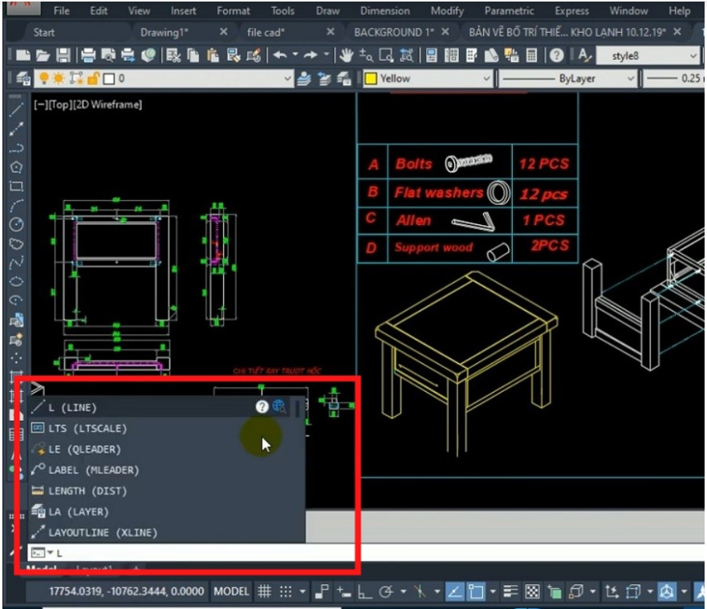Open the Dimension menu
Image resolution: width=707 pixels, height=609 pixels.
pos(384,11)
